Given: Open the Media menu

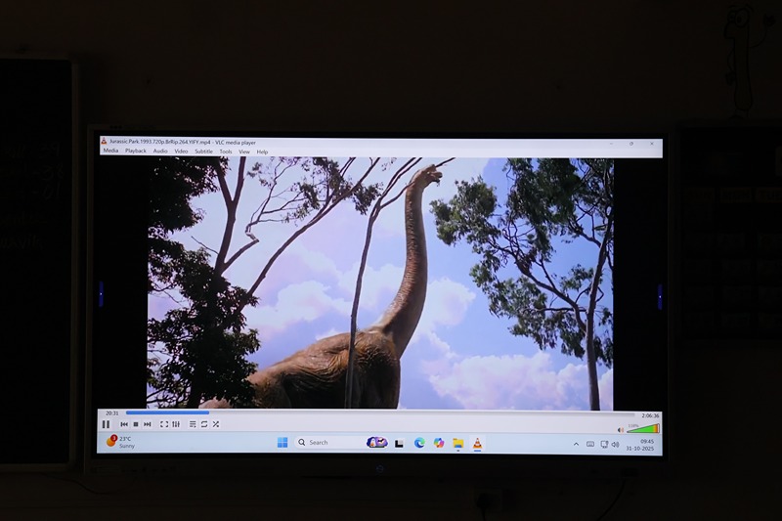Looking at the screenshot, I should (x=110, y=152).
